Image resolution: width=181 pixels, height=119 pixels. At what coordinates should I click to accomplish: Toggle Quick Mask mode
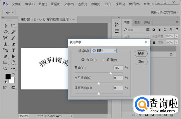click(5, 88)
